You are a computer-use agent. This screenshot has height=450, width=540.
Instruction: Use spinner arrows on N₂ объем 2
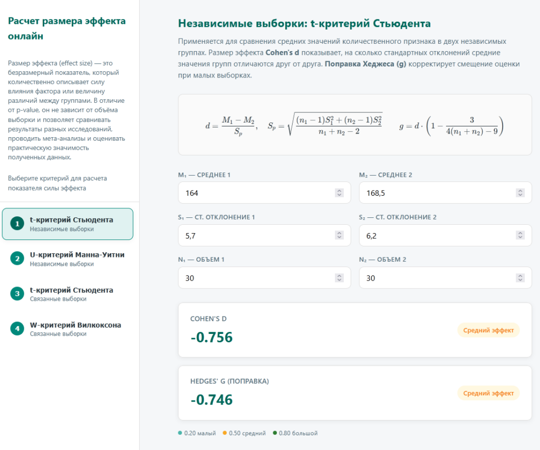[x=520, y=277]
